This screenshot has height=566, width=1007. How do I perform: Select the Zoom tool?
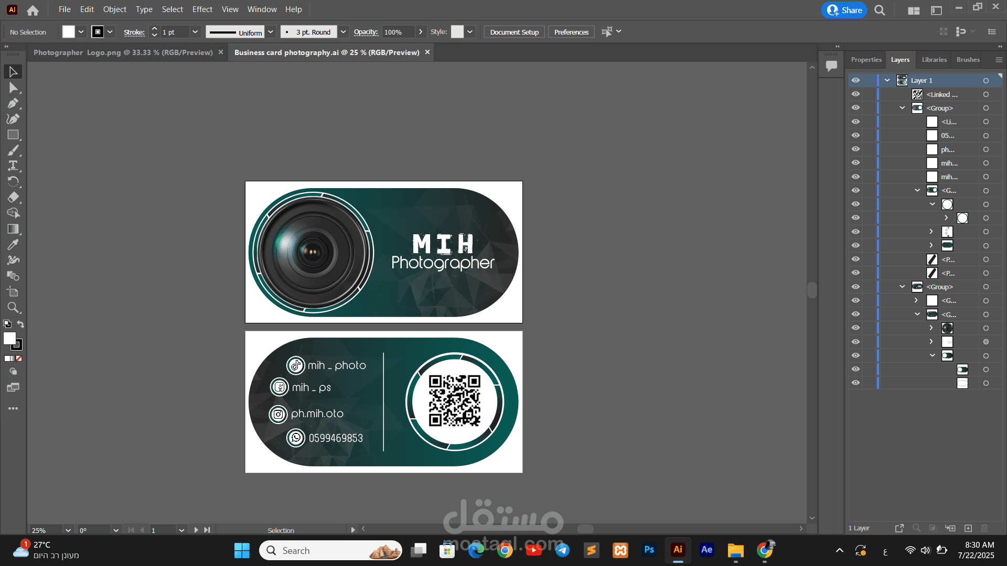13,308
